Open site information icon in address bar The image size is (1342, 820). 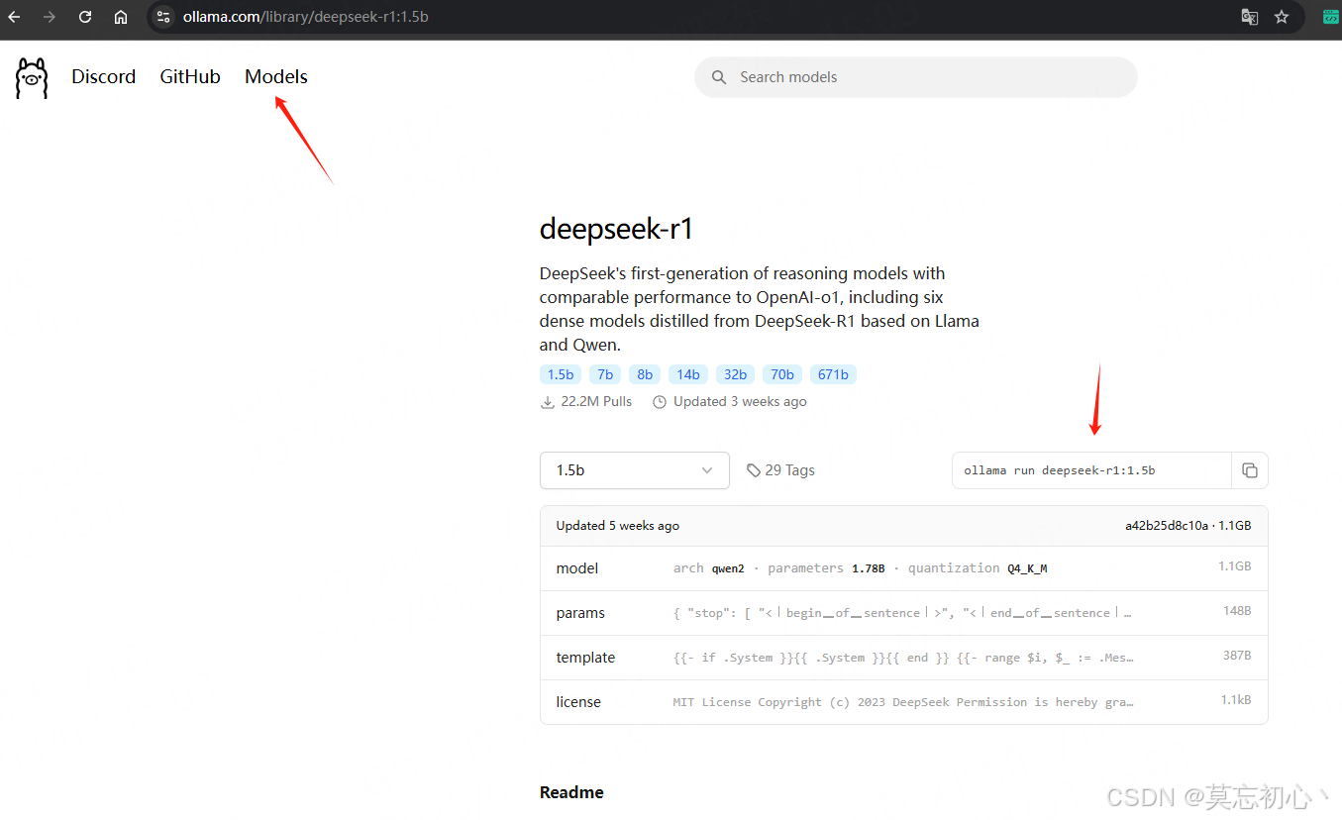(x=164, y=17)
